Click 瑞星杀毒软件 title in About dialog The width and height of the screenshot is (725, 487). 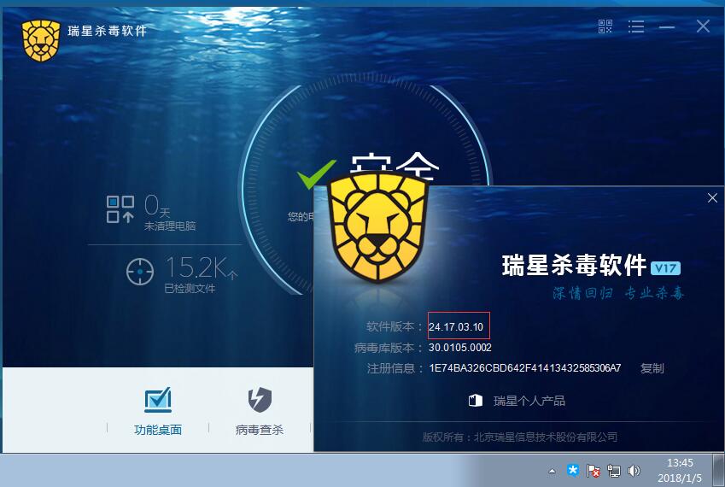click(x=574, y=266)
